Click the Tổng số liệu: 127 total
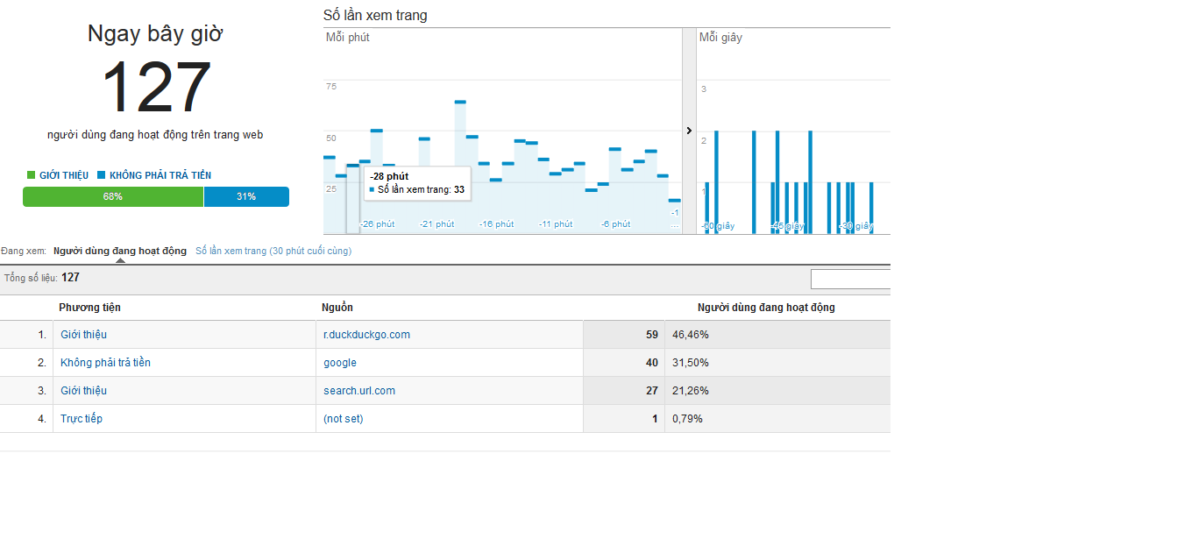Screen dimensions: 1192x546 point(42,278)
